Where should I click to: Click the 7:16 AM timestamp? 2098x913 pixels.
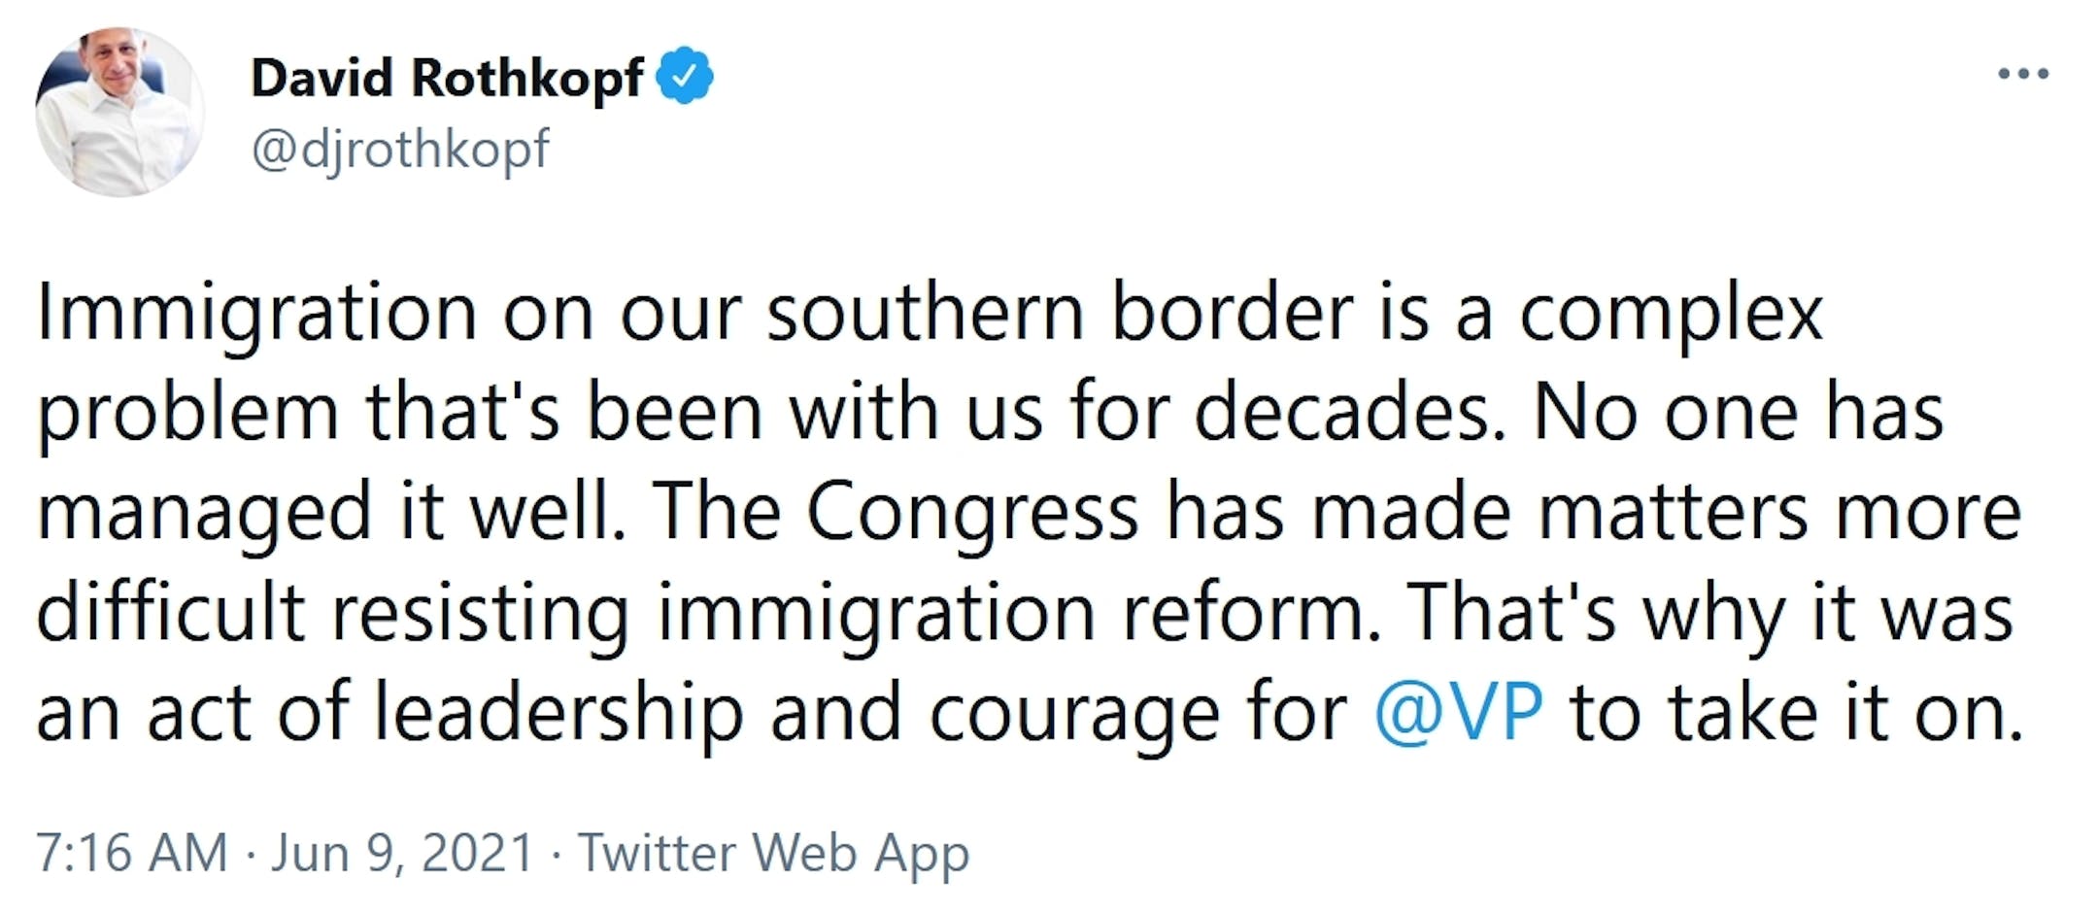coord(131,854)
